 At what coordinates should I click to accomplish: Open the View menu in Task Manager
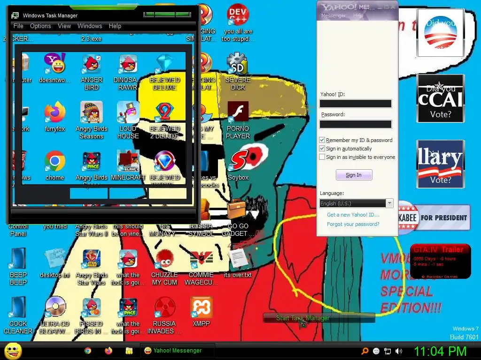pyautogui.click(x=64, y=26)
